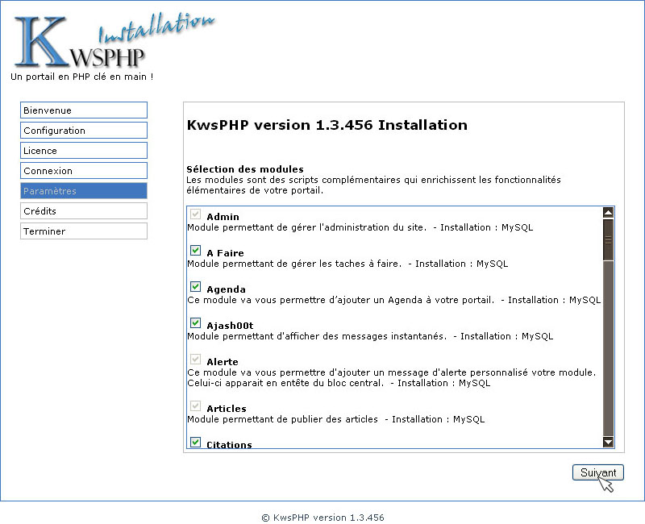Uncheck the A Faire module checkbox
Image resolution: width=645 pixels, height=524 pixels.
pyautogui.click(x=195, y=250)
